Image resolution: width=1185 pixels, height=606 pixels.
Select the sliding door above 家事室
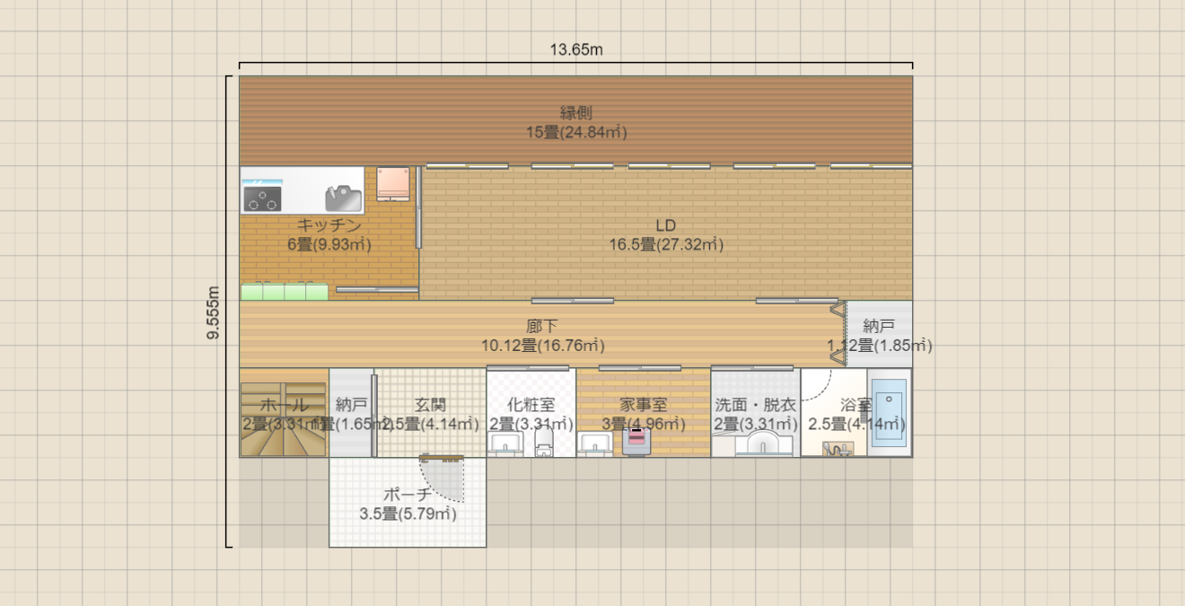tap(640, 367)
